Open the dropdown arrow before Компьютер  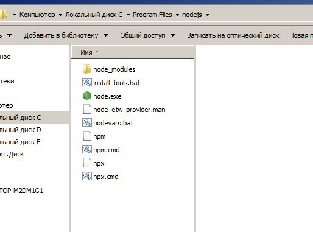[x=15, y=15]
